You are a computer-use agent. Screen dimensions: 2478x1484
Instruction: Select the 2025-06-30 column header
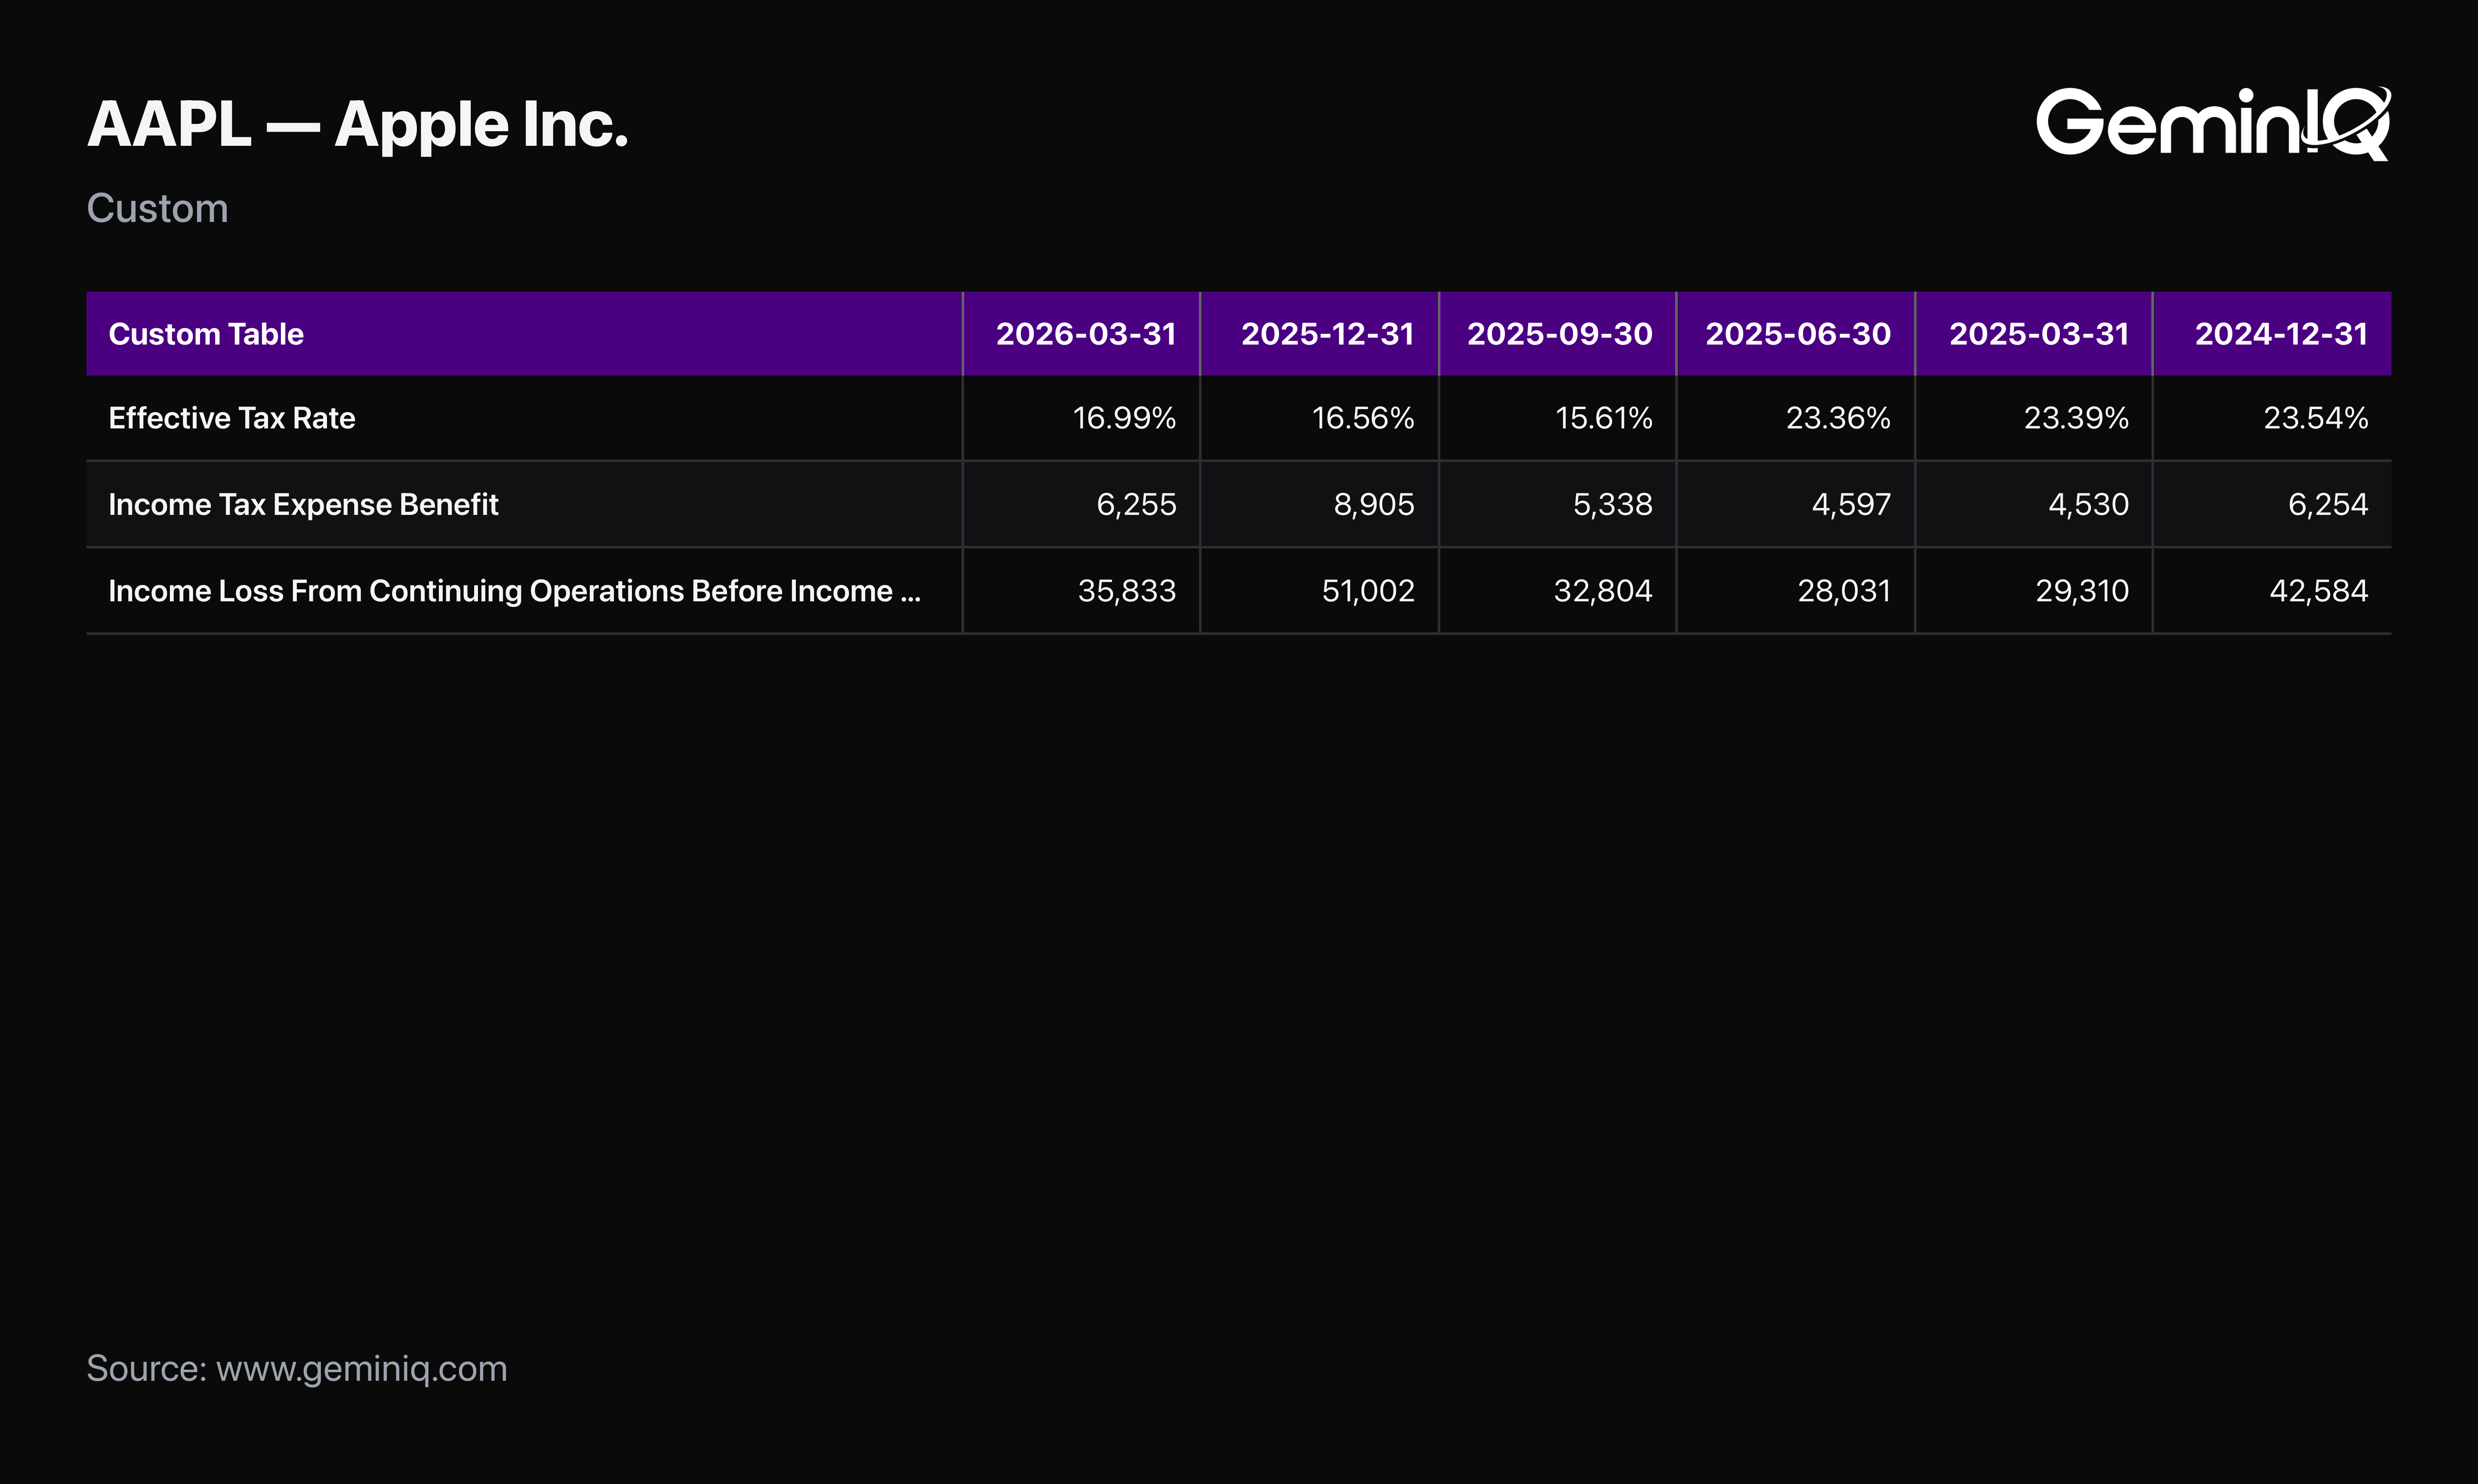coord(1797,334)
